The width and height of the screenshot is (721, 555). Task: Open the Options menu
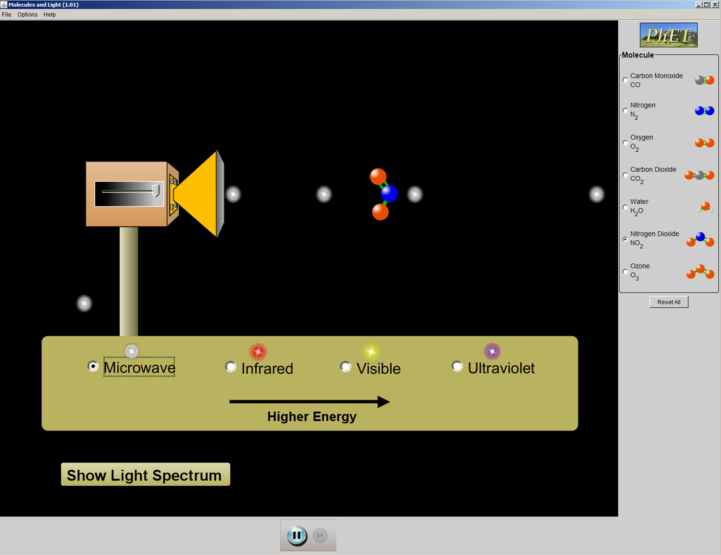[28, 15]
